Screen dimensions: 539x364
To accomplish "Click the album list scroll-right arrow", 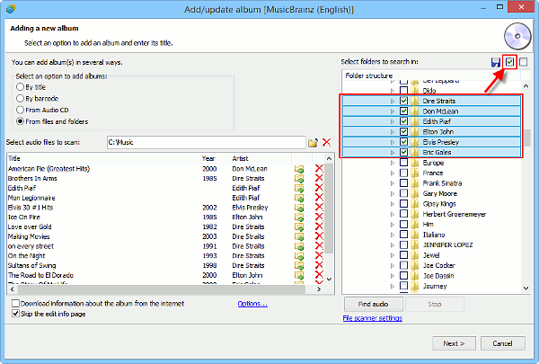I will pos(319,289).
